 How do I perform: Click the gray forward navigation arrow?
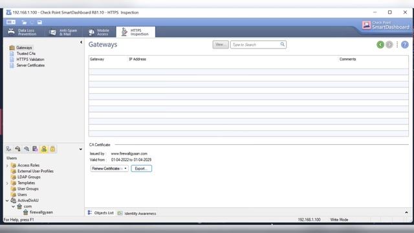389,45
